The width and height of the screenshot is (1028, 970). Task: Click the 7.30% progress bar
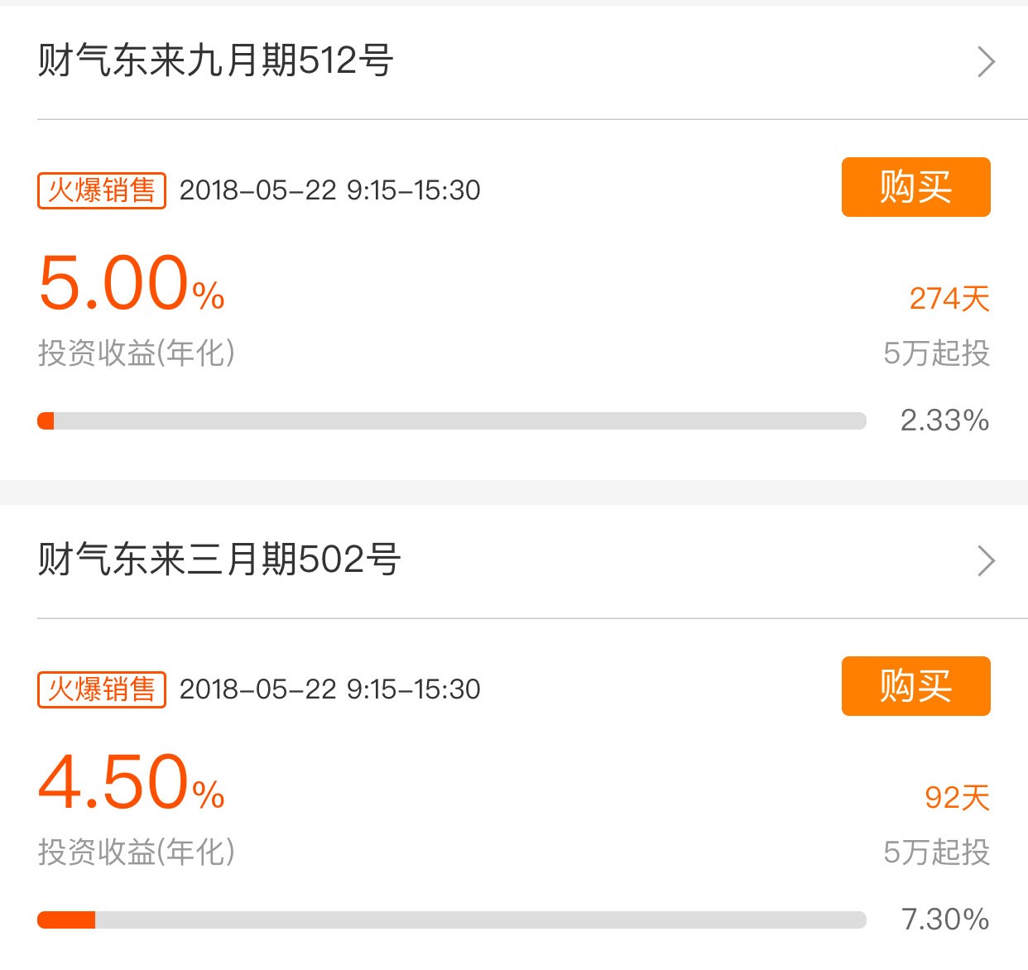click(451, 919)
